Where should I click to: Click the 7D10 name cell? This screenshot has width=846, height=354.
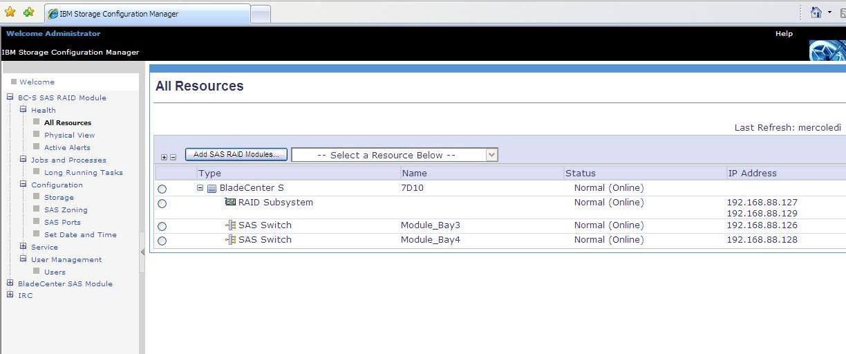point(413,188)
